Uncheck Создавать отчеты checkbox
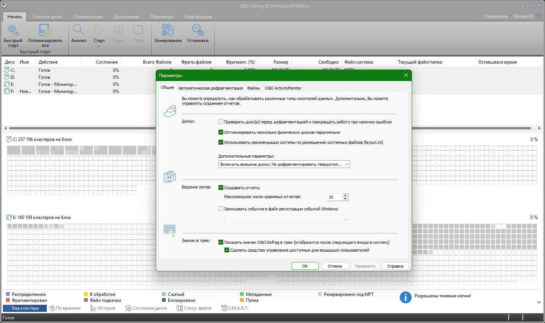The image size is (545, 323). pyautogui.click(x=221, y=188)
